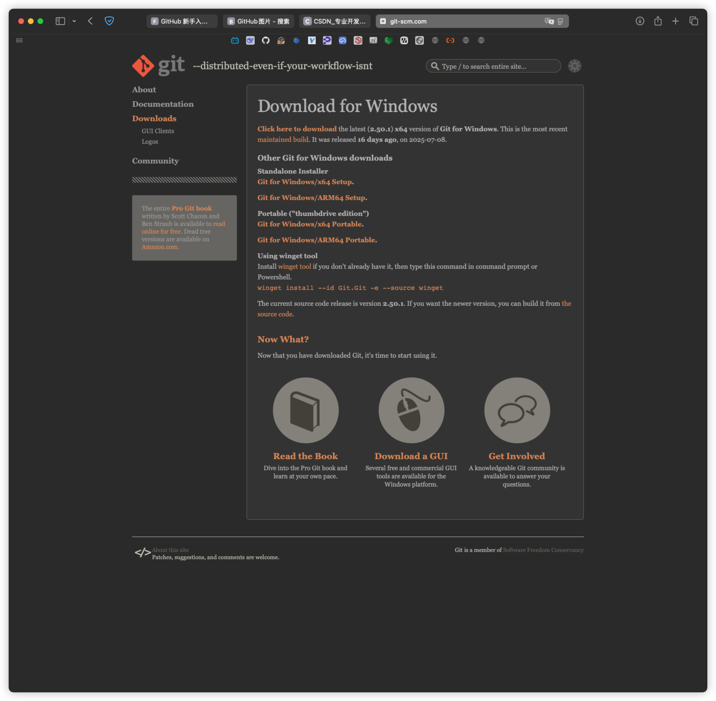Click here to download Git for Windows
The height and width of the screenshot is (701, 716).
(x=297, y=129)
